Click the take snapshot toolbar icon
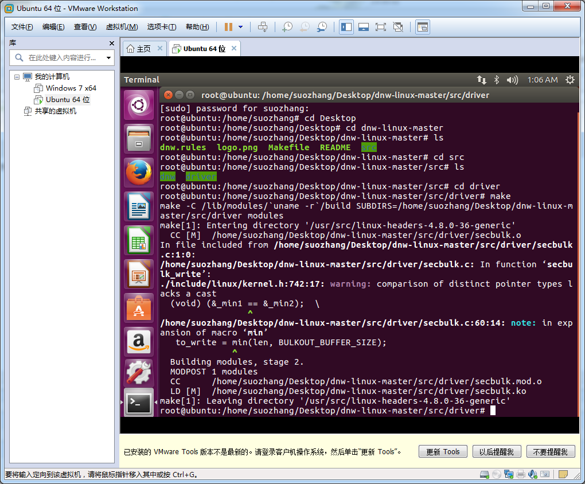This screenshot has height=484, width=585. [287, 27]
